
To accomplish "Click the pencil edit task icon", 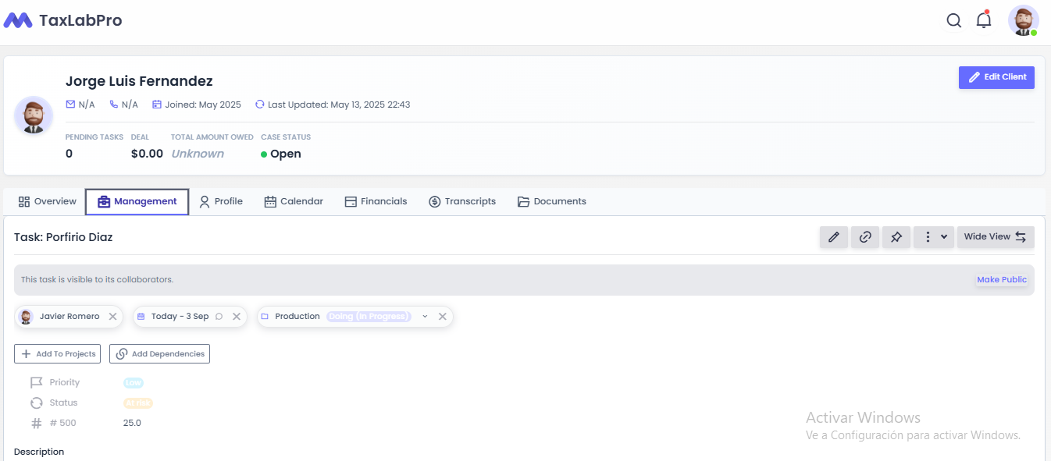I will coord(833,237).
